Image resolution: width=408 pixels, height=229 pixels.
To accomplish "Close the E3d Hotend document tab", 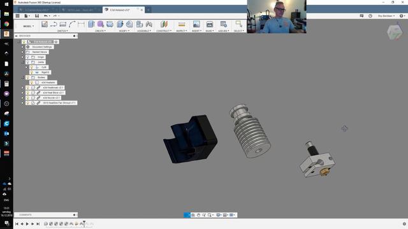I will tap(142, 10).
